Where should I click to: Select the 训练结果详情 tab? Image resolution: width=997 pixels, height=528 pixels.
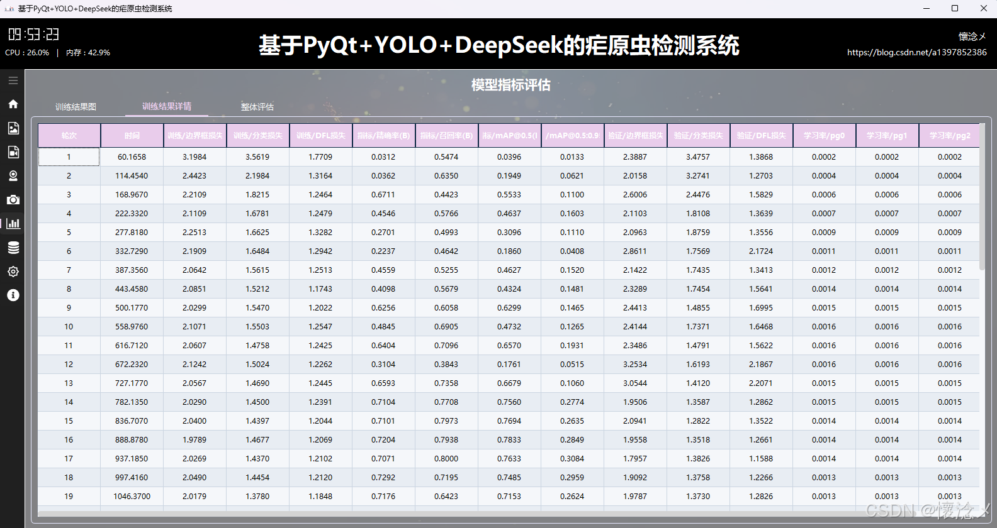pyautogui.click(x=167, y=106)
